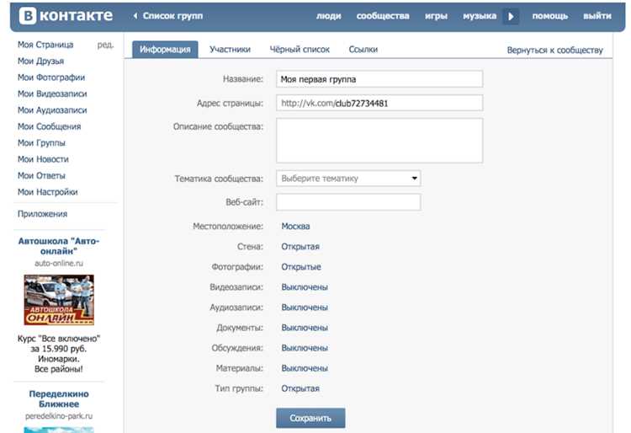The width and height of the screenshot is (631, 433).
Task: Open Мои Фотографии in sidebar
Action: (51, 78)
